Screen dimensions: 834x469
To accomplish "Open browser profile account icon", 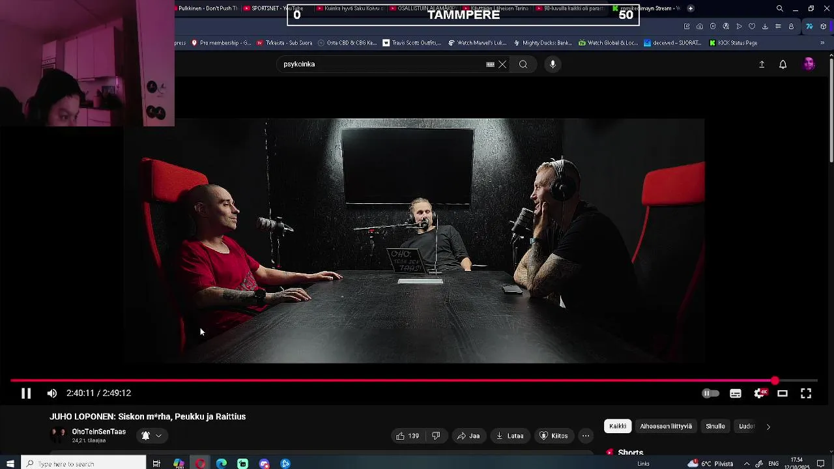I will click(791, 27).
